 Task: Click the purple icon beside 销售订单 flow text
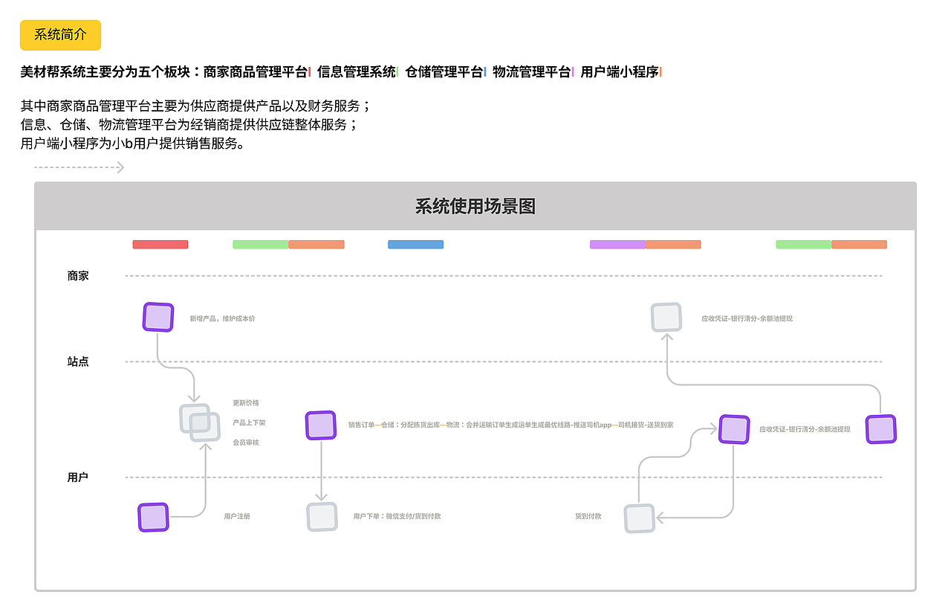coord(320,426)
